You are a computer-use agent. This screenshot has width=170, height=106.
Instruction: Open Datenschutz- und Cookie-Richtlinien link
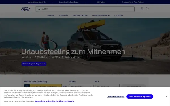pos(54,101)
